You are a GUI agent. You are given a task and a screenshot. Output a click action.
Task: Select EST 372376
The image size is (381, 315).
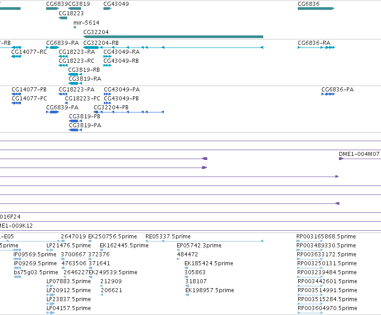tap(99, 255)
